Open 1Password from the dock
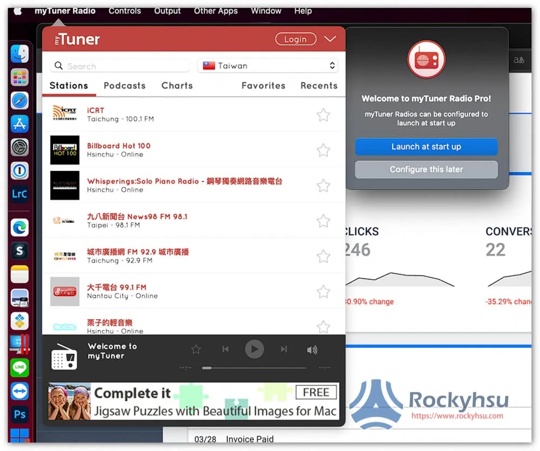The image size is (540, 451). (19, 170)
